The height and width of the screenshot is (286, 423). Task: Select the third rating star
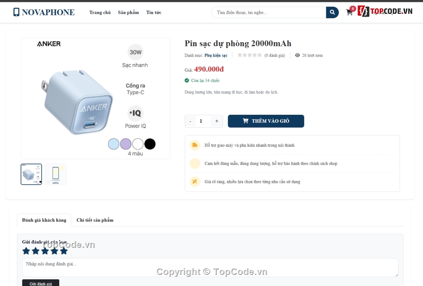(x=45, y=251)
